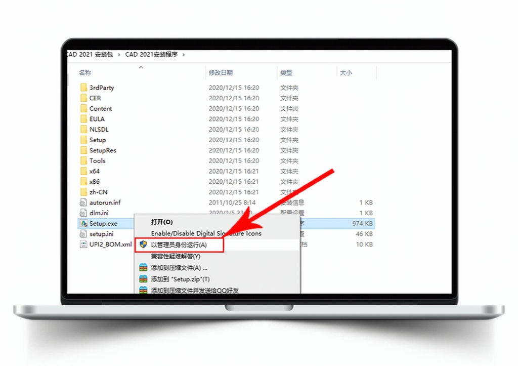Toggle sort arrow above the 名称 column
518x366 pixels.
(141, 67)
